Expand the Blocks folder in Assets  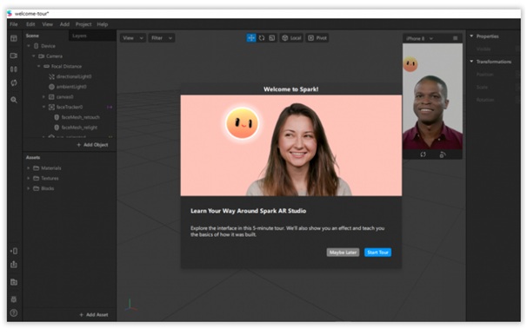(x=28, y=188)
